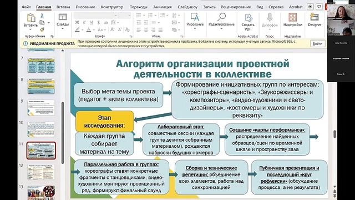Open the change case Aa dropdown
The height and width of the screenshot is (200, 355).
click(x=102, y=29)
